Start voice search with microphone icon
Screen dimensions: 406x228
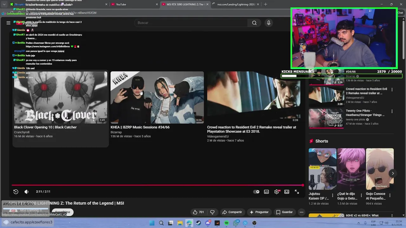tap(269, 23)
